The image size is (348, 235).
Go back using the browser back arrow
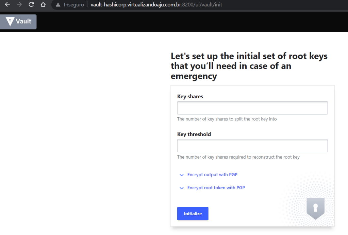(7, 5)
